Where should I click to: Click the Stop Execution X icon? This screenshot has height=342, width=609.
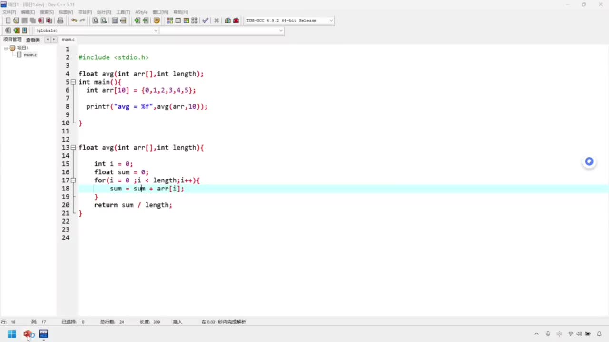pos(216,20)
